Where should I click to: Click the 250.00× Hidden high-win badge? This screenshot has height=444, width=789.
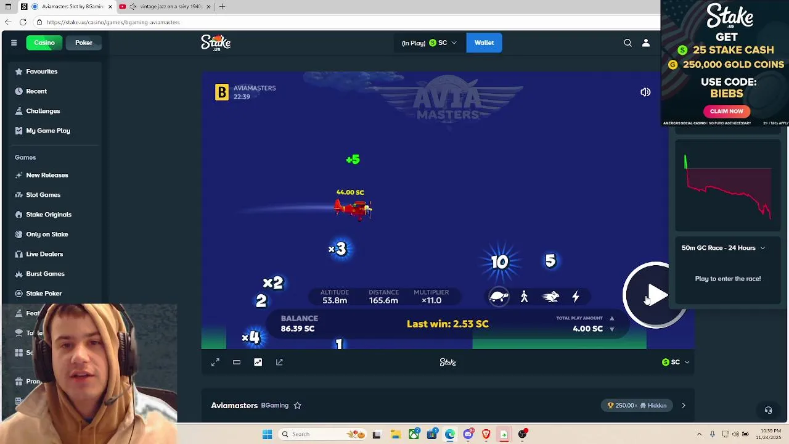click(x=637, y=405)
